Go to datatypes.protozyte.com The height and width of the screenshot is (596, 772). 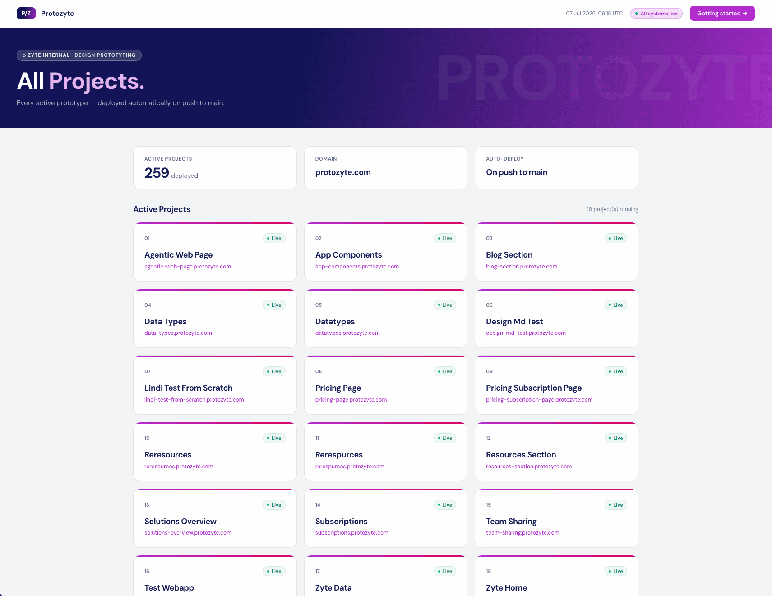pyautogui.click(x=347, y=333)
